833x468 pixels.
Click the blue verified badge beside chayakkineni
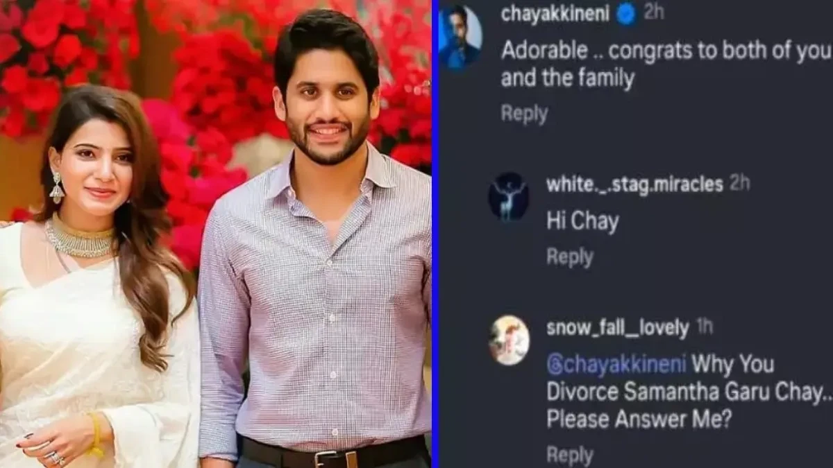pyautogui.click(x=626, y=15)
